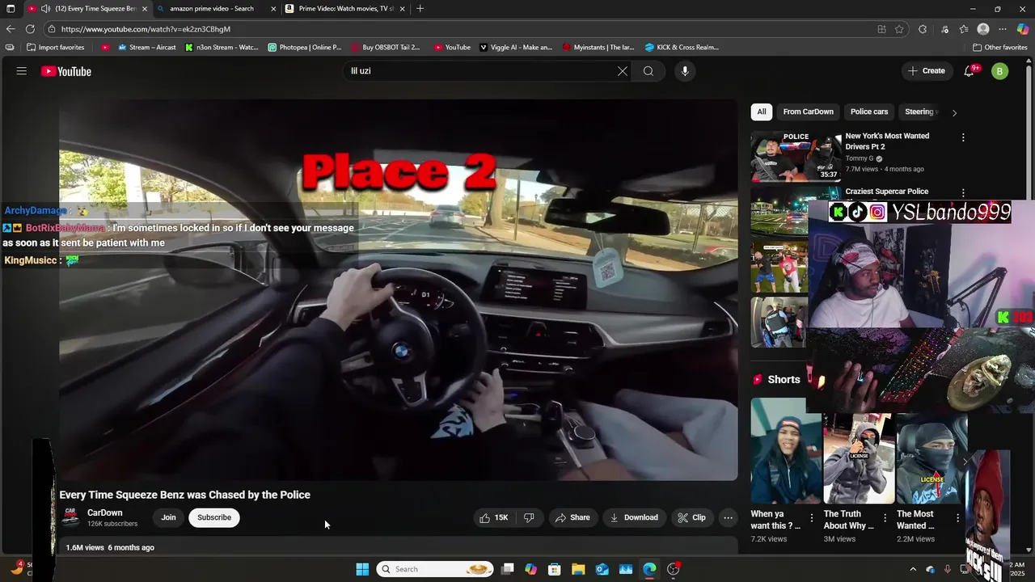Add this page to favorites star
1035x582 pixels.
tap(899, 29)
